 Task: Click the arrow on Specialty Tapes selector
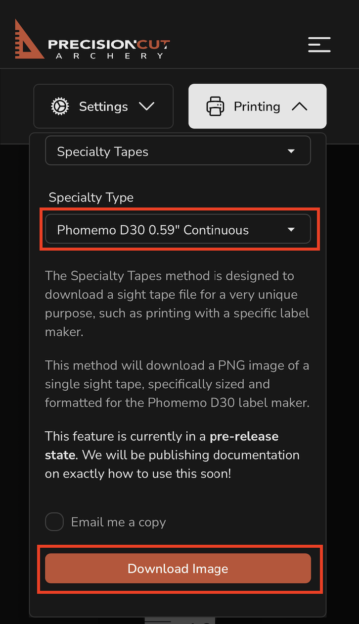(291, 151)
